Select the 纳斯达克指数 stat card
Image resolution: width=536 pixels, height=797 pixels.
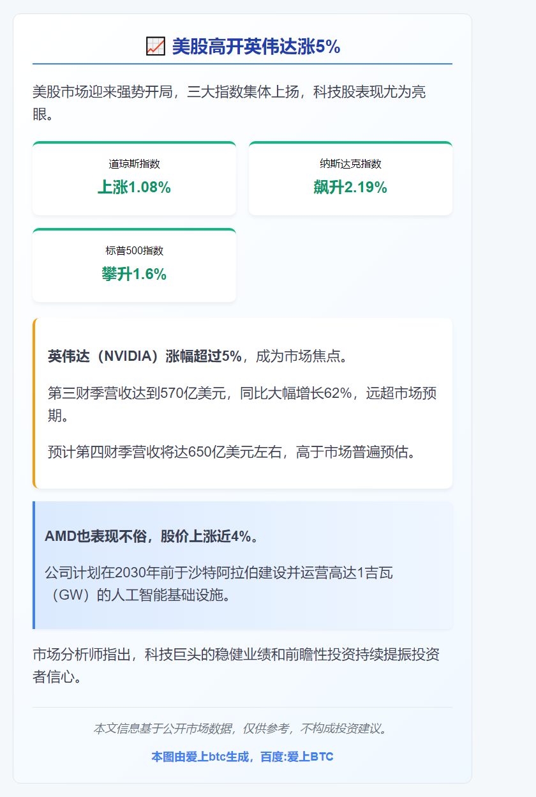coord(350,178)
